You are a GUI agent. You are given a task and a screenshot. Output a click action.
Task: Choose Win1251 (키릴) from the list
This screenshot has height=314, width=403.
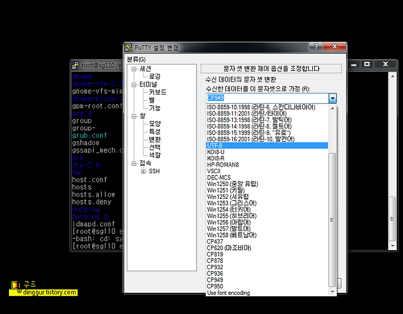click(267, 191)
